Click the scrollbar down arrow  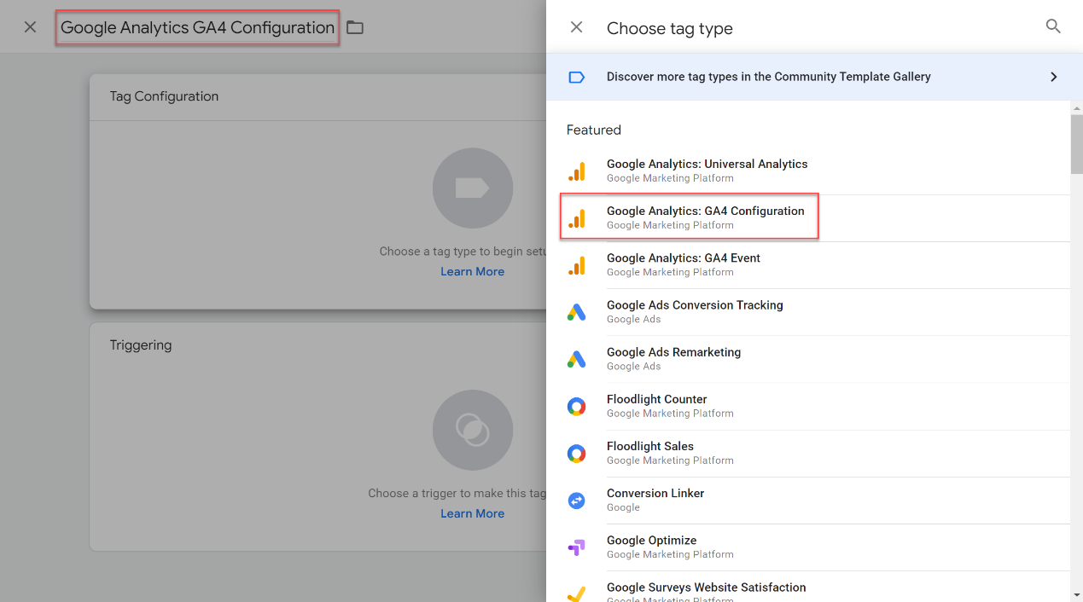tap(1076, 594)
